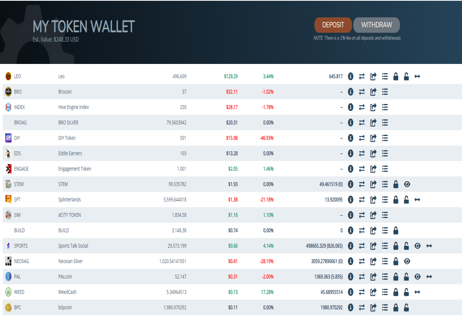This screenshot has height=317, width=462.
Task: Click the unlock (unstake) icon for SPT
Action: coord(406,200)
